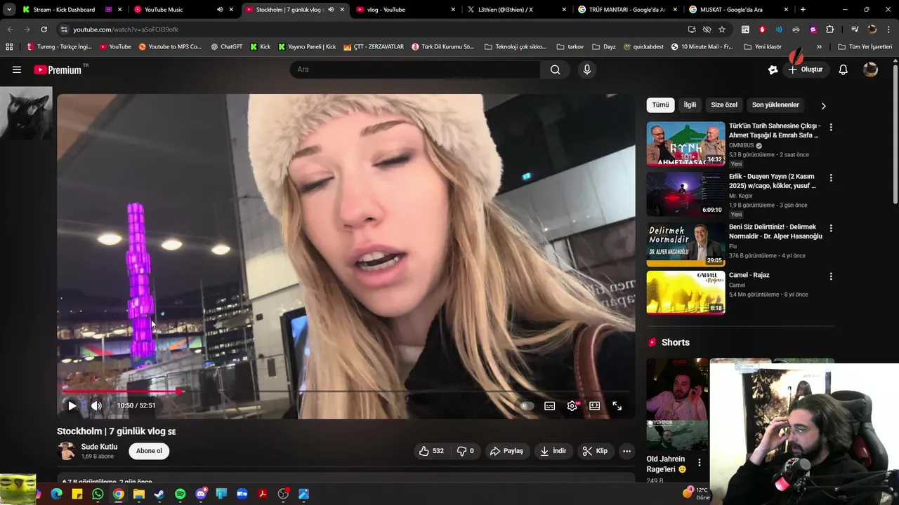899x505 pixels.
Task: Click the address bar URL
Action: tap(126, 29)
